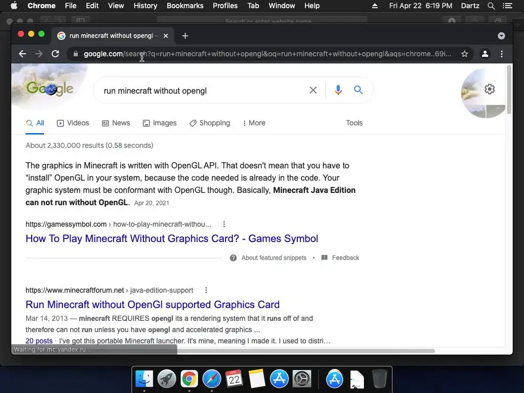Open Spotlight search in the menu bar
The image size is (524, 393).
click(491, 6)
